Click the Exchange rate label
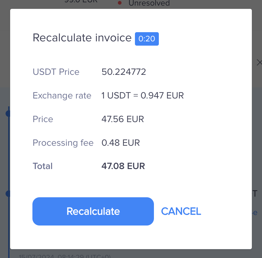 coord(62,96)
